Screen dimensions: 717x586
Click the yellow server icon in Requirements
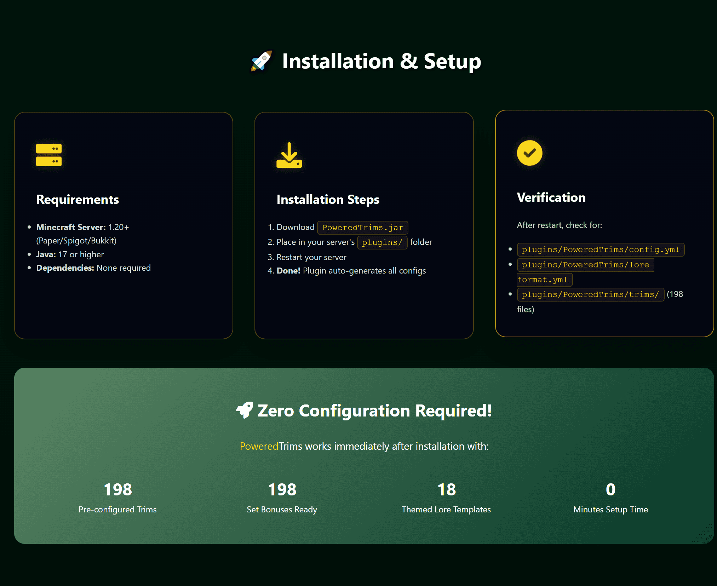pyautogui.click(x=49, y=155)
